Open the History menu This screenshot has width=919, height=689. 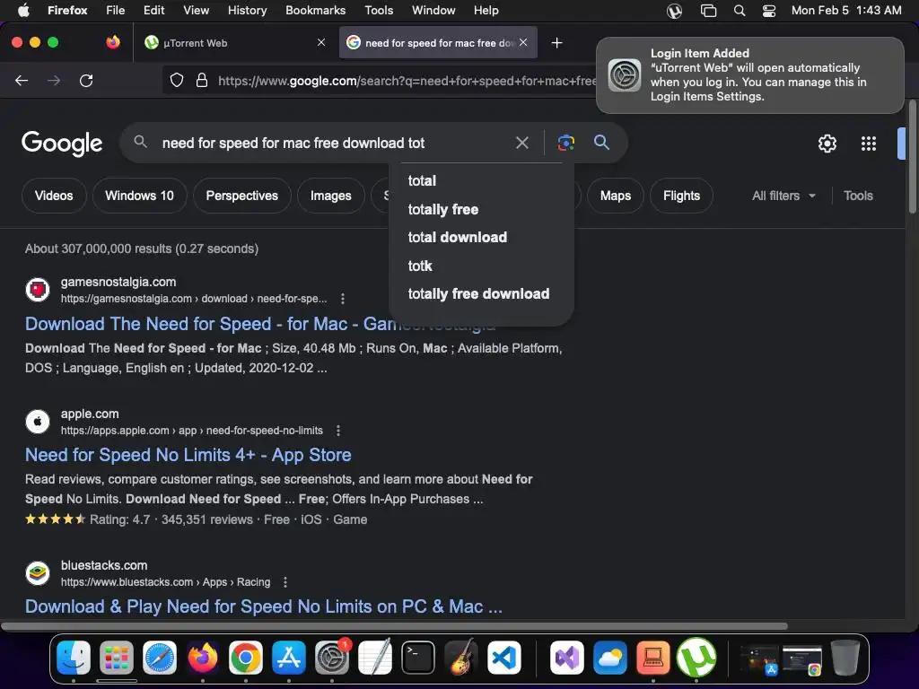[x=247, y=11]
